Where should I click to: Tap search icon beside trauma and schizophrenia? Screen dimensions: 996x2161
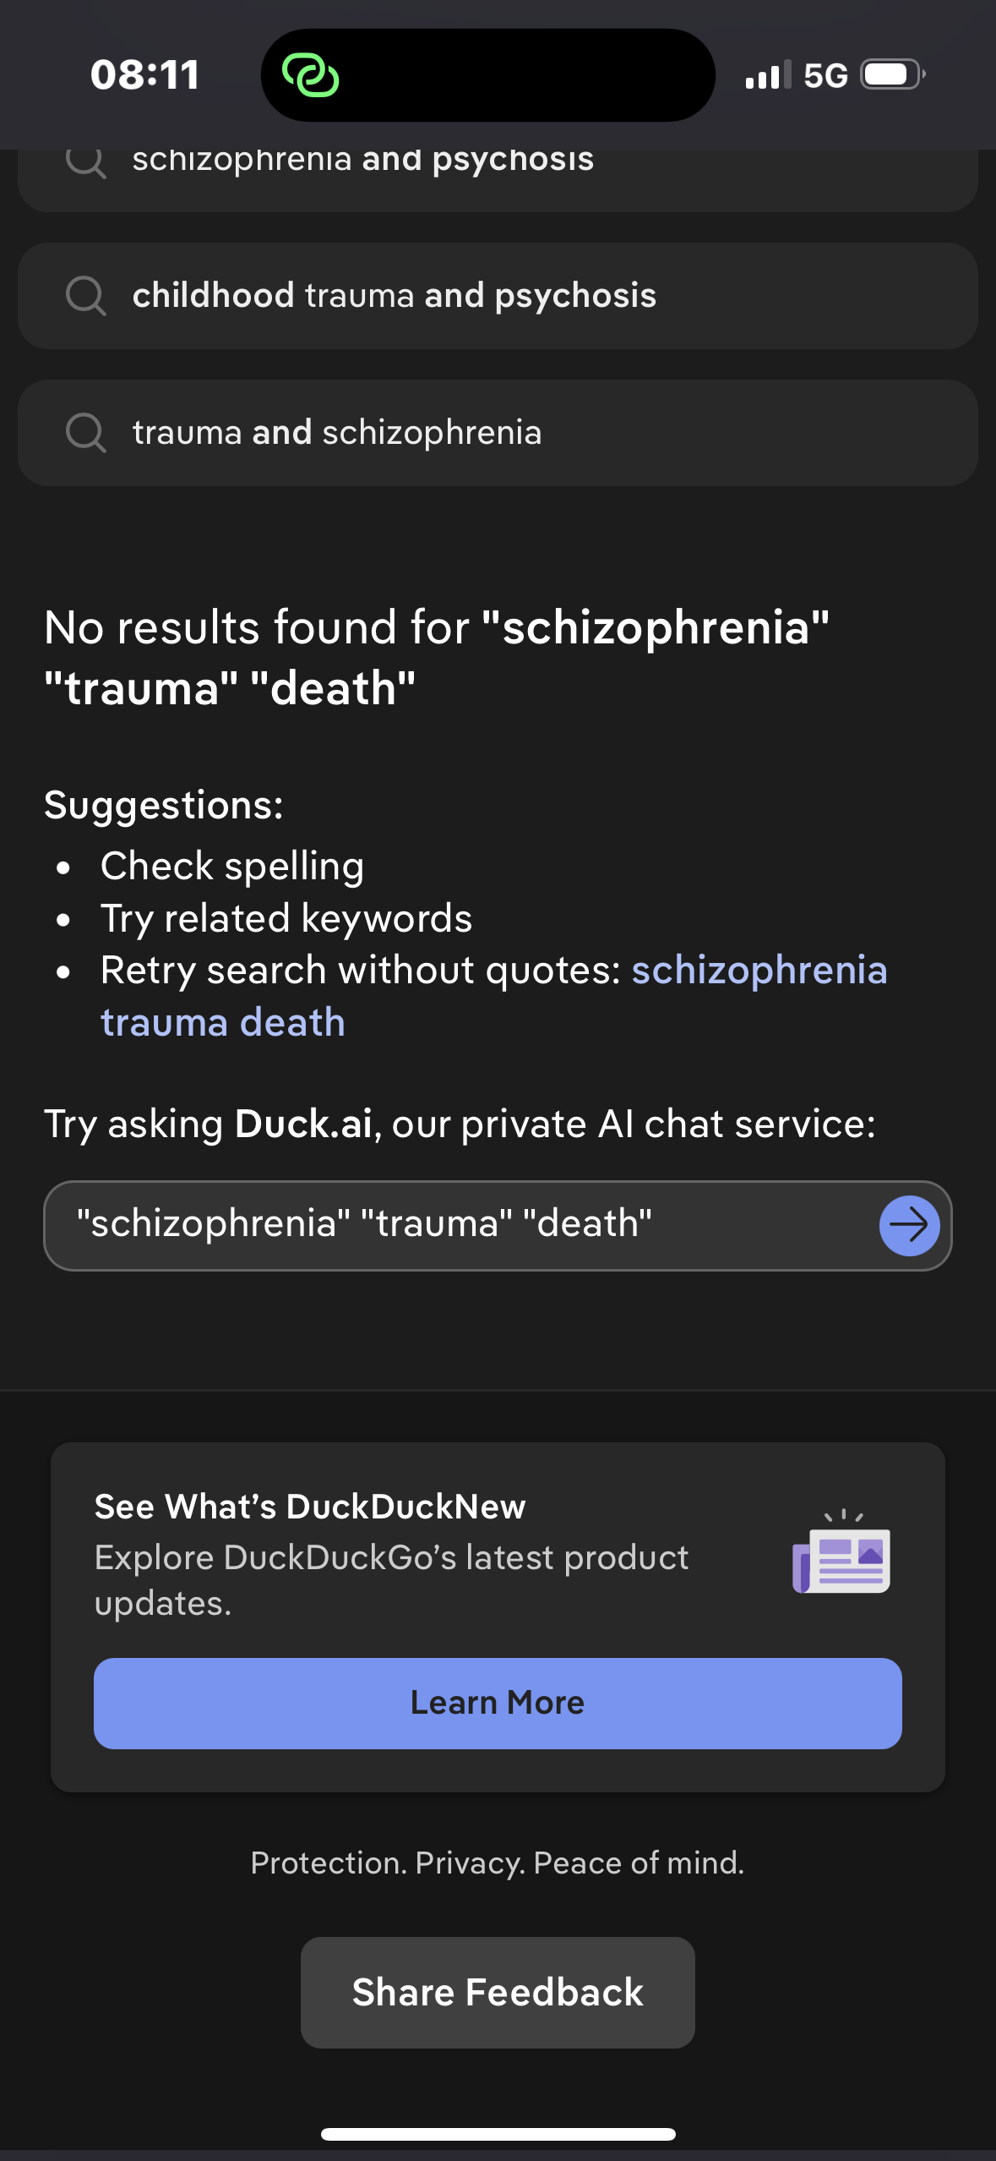tap(85, 433)
